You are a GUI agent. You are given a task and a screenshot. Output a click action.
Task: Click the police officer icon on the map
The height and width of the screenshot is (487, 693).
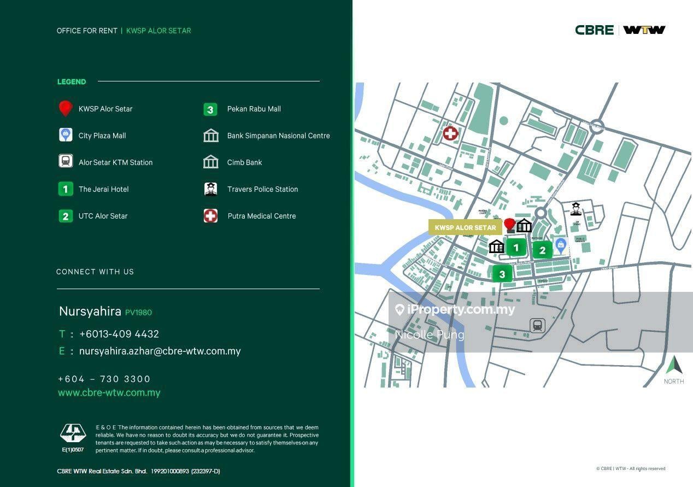click(575, 208)
